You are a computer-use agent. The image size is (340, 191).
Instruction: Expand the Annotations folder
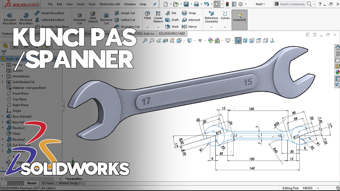[3, 76]
